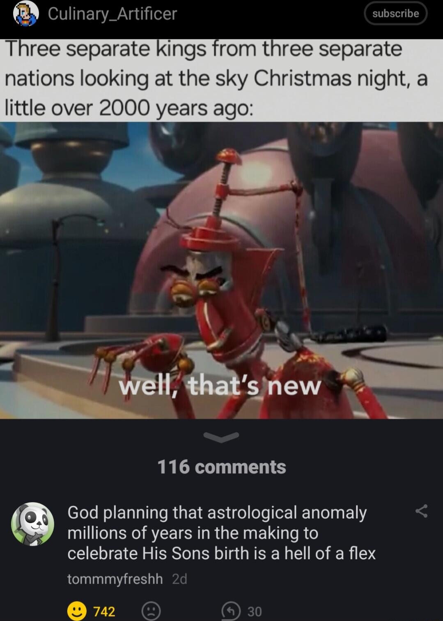This screenshot has height=621, width=443.
Task: Open the 30 replies count
Action: point(255,612)
